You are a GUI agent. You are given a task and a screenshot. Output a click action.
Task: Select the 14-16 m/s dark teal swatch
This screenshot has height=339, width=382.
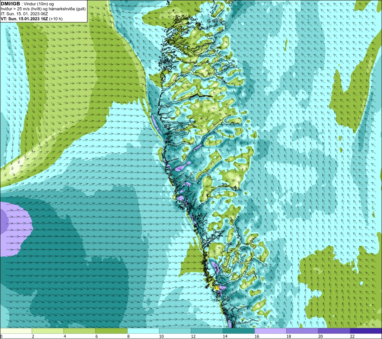[239, 331]
